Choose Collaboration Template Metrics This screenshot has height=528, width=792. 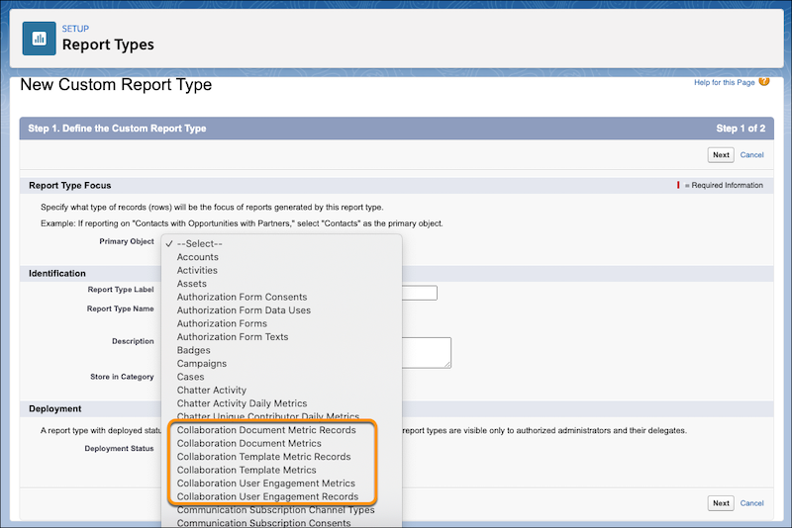click(x=281, y=470)
